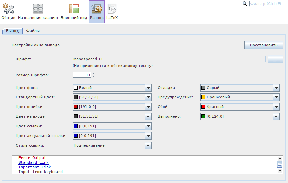Click the gray Серый debug swatch

[x=203, y=88]
